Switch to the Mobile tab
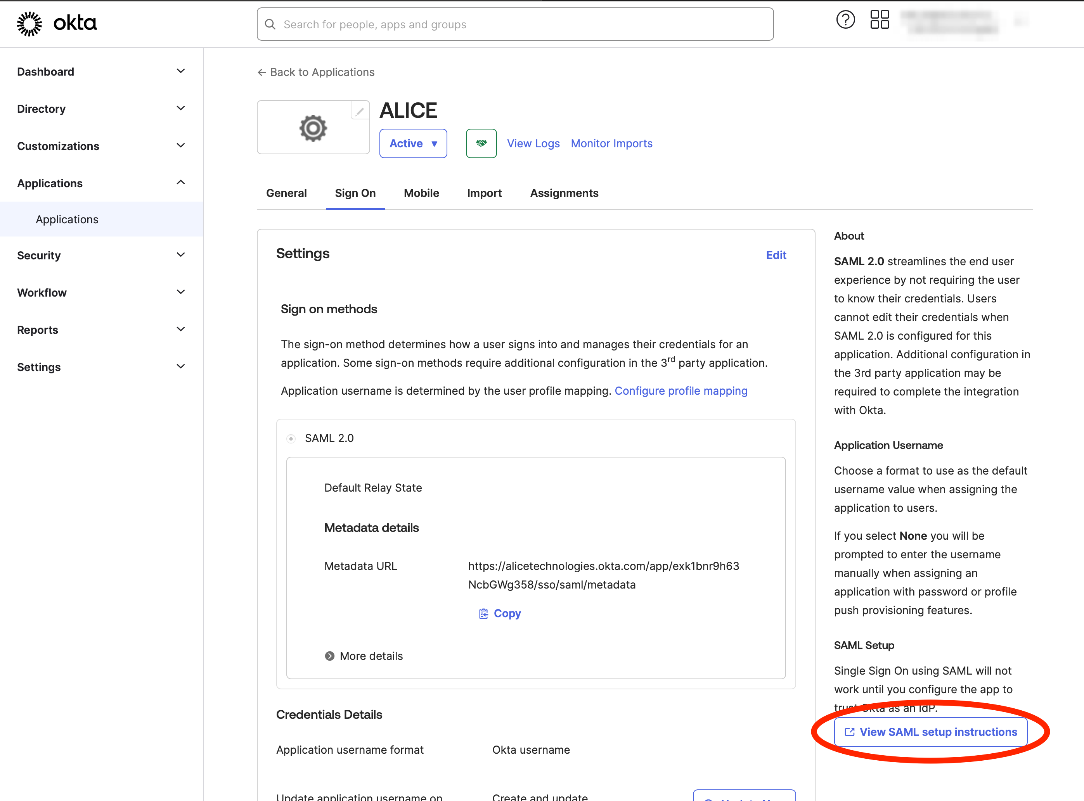The image size is (1084, 801). (421, 193)
